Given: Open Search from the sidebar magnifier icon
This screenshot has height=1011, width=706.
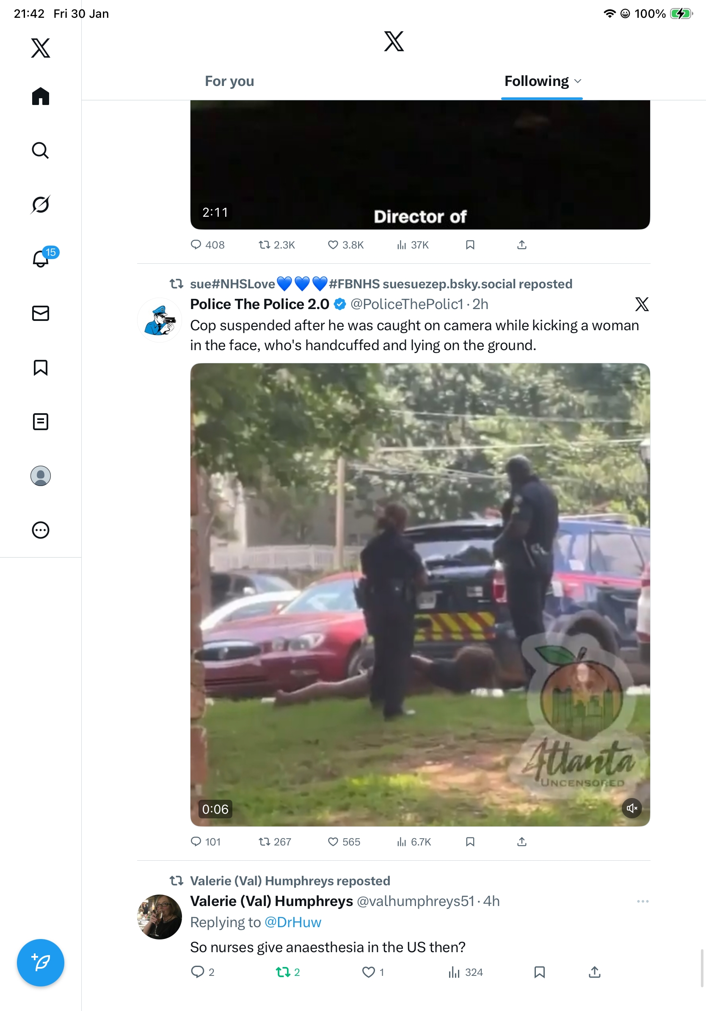Looking at the screenshot, I should coord(41,150).
